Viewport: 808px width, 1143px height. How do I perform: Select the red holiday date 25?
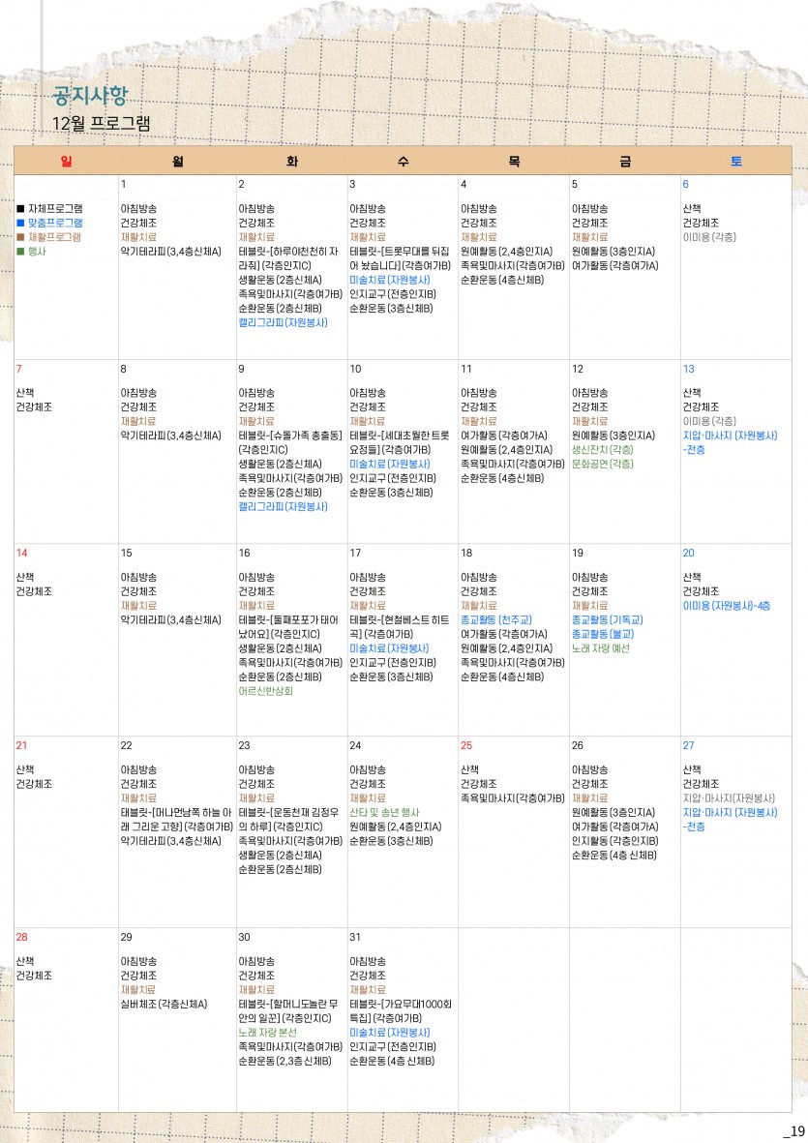(x=466, y=746)
